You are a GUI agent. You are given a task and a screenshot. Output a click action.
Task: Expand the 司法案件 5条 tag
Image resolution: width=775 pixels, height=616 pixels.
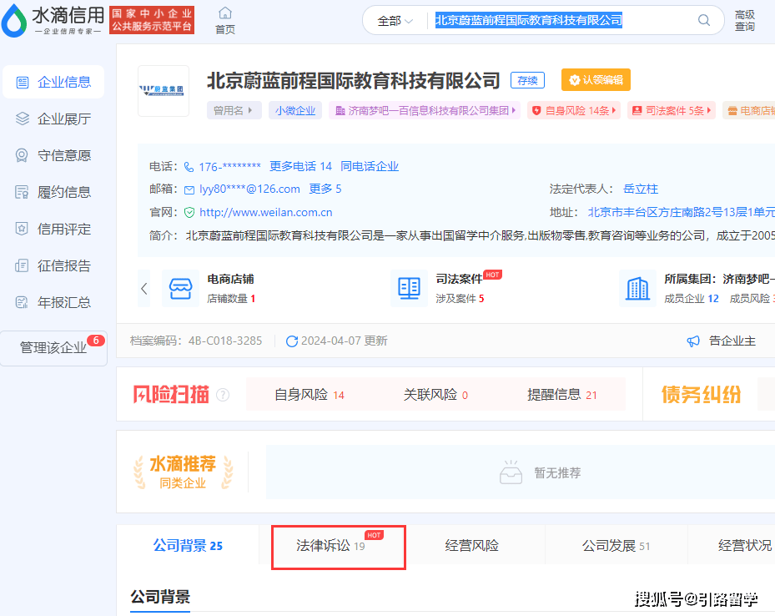[x=672, y=110]
